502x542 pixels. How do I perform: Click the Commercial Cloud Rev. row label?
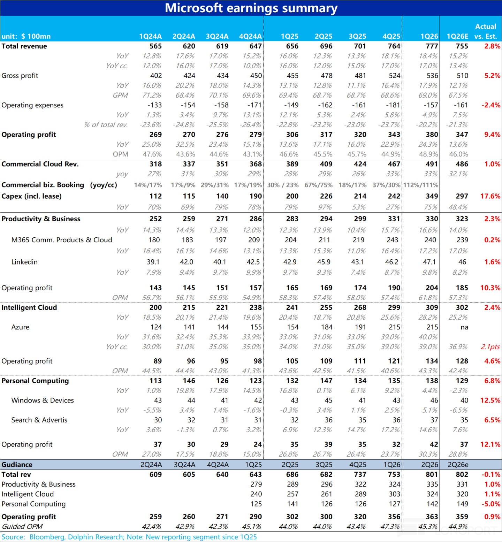(40, 164)
